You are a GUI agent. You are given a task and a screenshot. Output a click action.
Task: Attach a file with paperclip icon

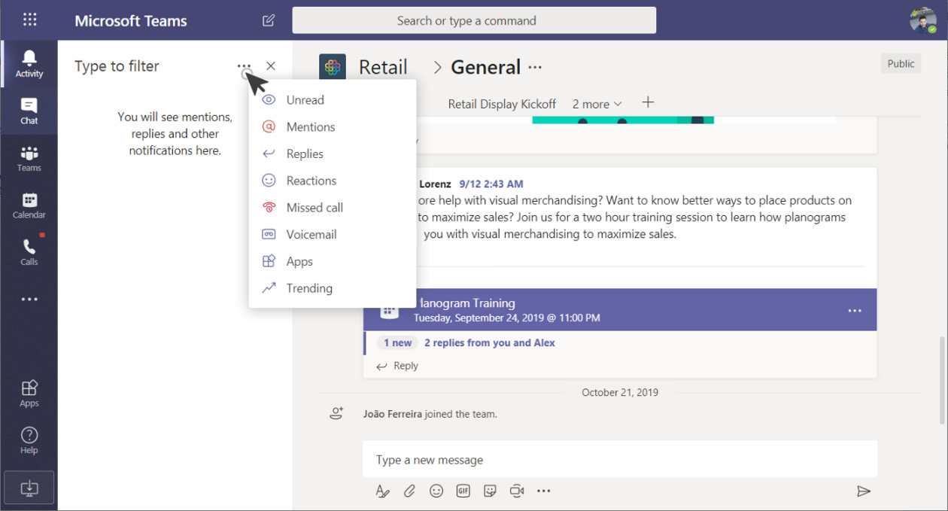(409, 491)
